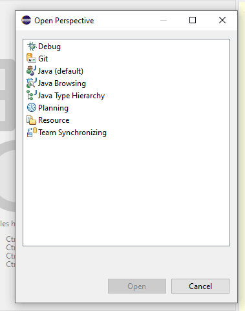
Task: Click the Team Synchronizing icon
Action: click(x=32, y=133)
